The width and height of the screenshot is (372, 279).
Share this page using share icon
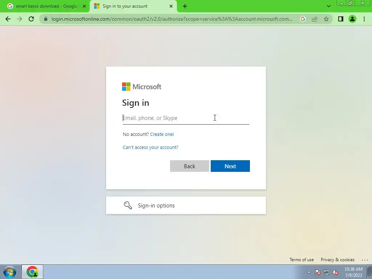(x=315, y=19)
